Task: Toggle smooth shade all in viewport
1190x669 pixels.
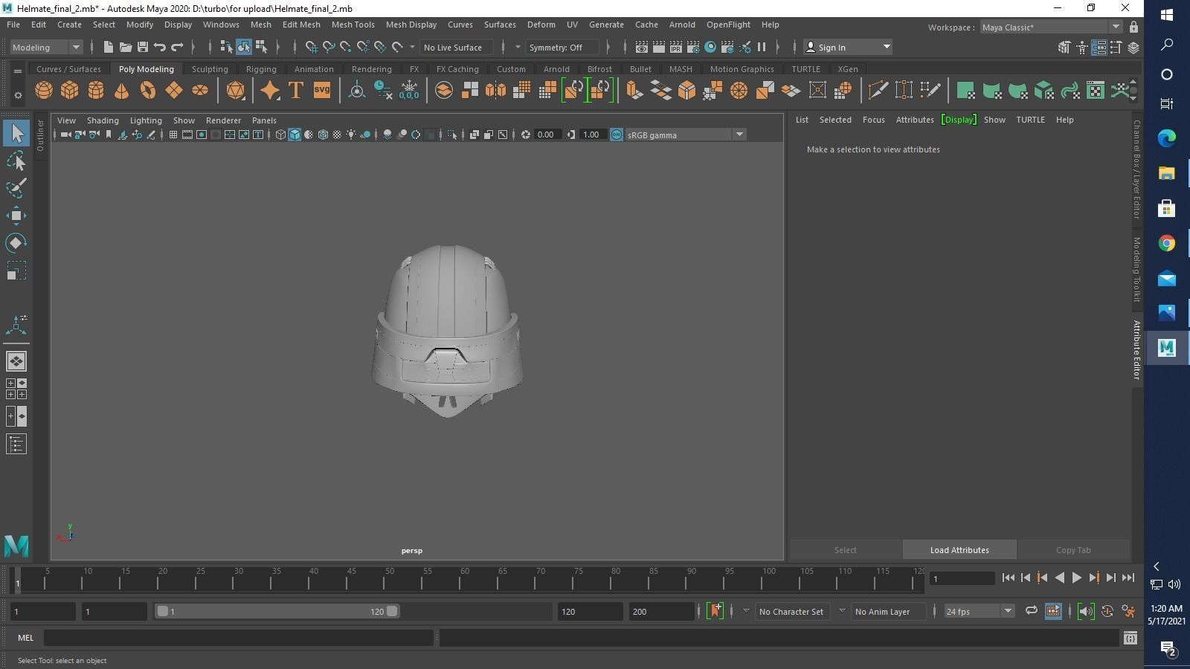Action: [295, 135]
